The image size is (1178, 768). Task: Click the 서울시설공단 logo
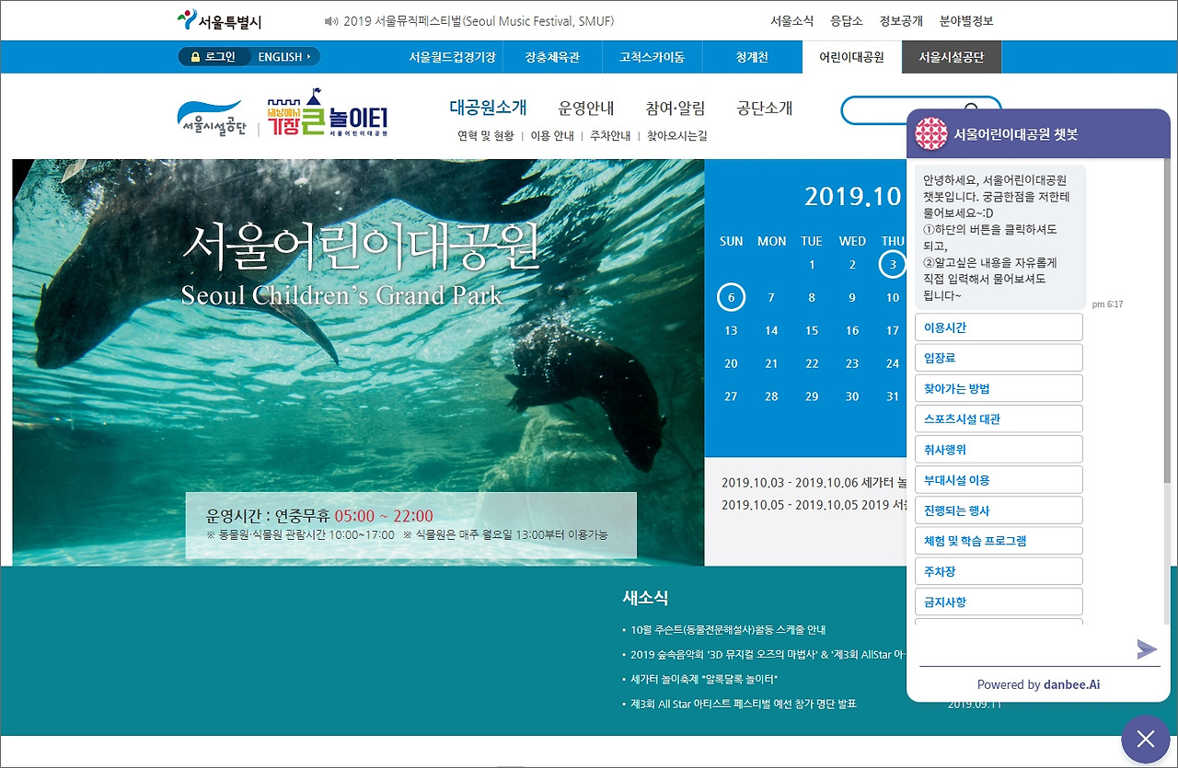click(x=211, y=119)
